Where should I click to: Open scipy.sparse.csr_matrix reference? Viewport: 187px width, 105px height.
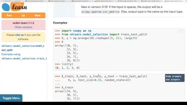[101, 12]
